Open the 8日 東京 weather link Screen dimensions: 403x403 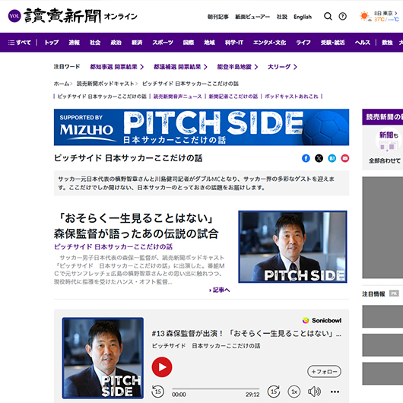pos(386,13)
